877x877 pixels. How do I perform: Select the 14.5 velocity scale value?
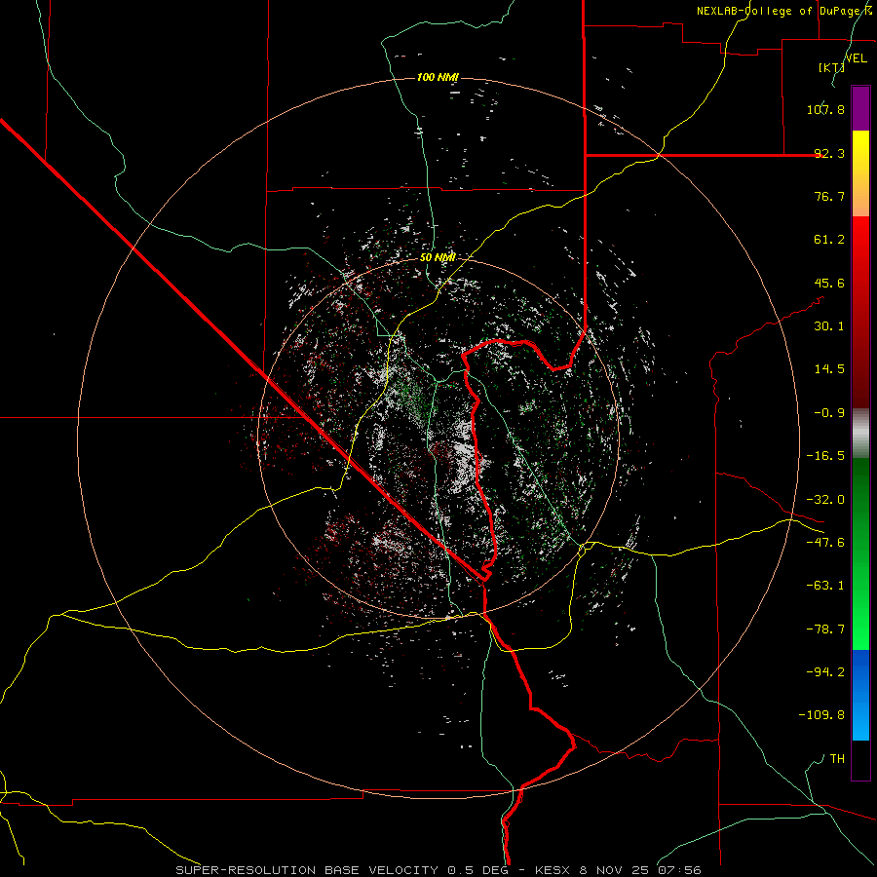coord(829,369)
